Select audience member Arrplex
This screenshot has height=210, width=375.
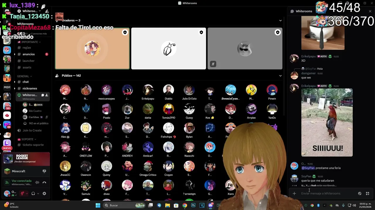(251, 111)
